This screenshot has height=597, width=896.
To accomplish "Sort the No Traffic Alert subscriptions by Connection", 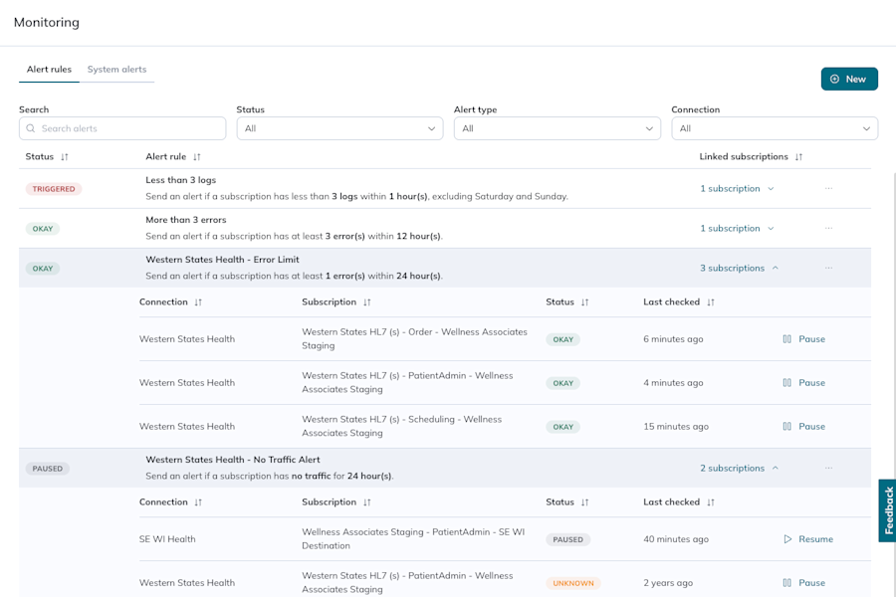I will tap(198, 502).
